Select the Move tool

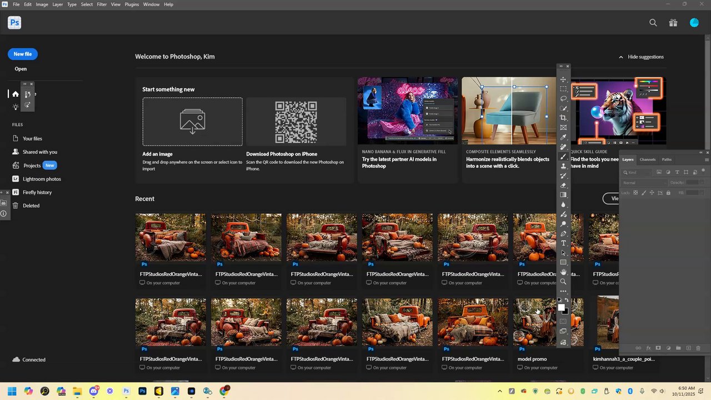(x=563, y=79)
